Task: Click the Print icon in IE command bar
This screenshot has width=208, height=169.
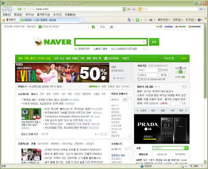Action: pyautogui.click(x=150, y=20)
